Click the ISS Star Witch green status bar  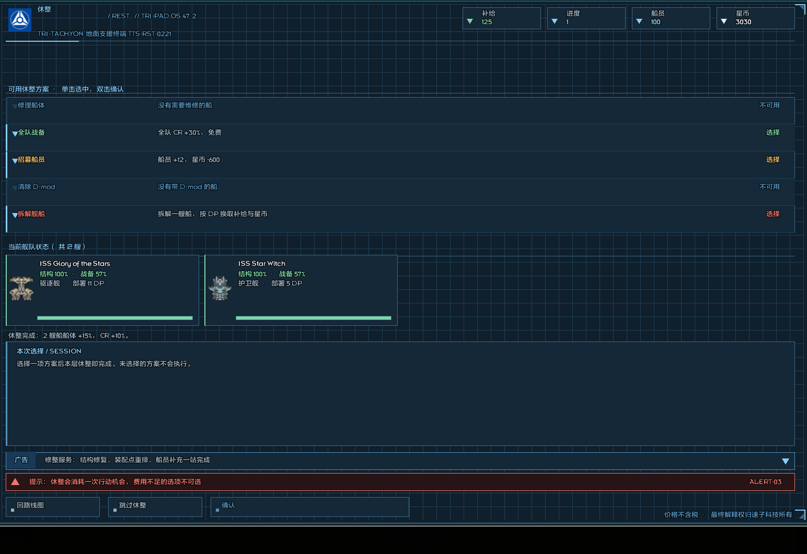314,318
